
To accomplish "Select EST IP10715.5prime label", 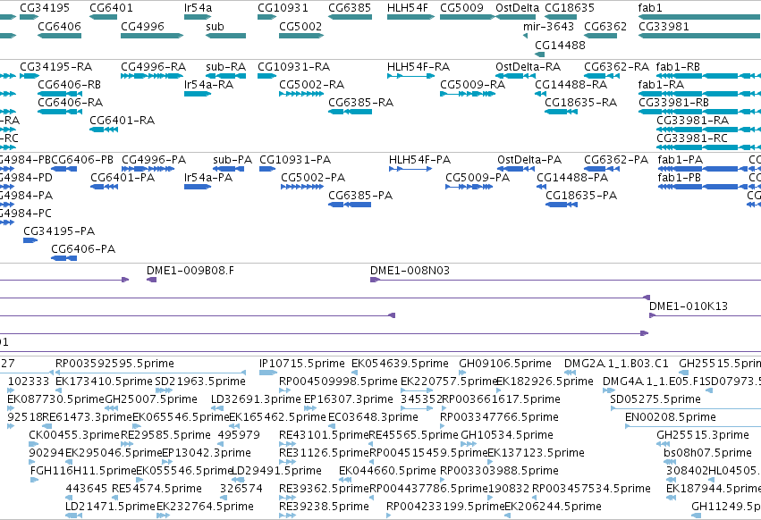I will point(302,364).
